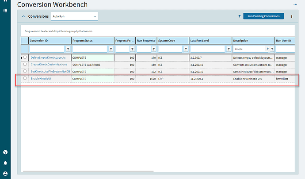
Task: Click the 1520 run sequence cell
Action: pyautogui.click(x=146, y=79)
